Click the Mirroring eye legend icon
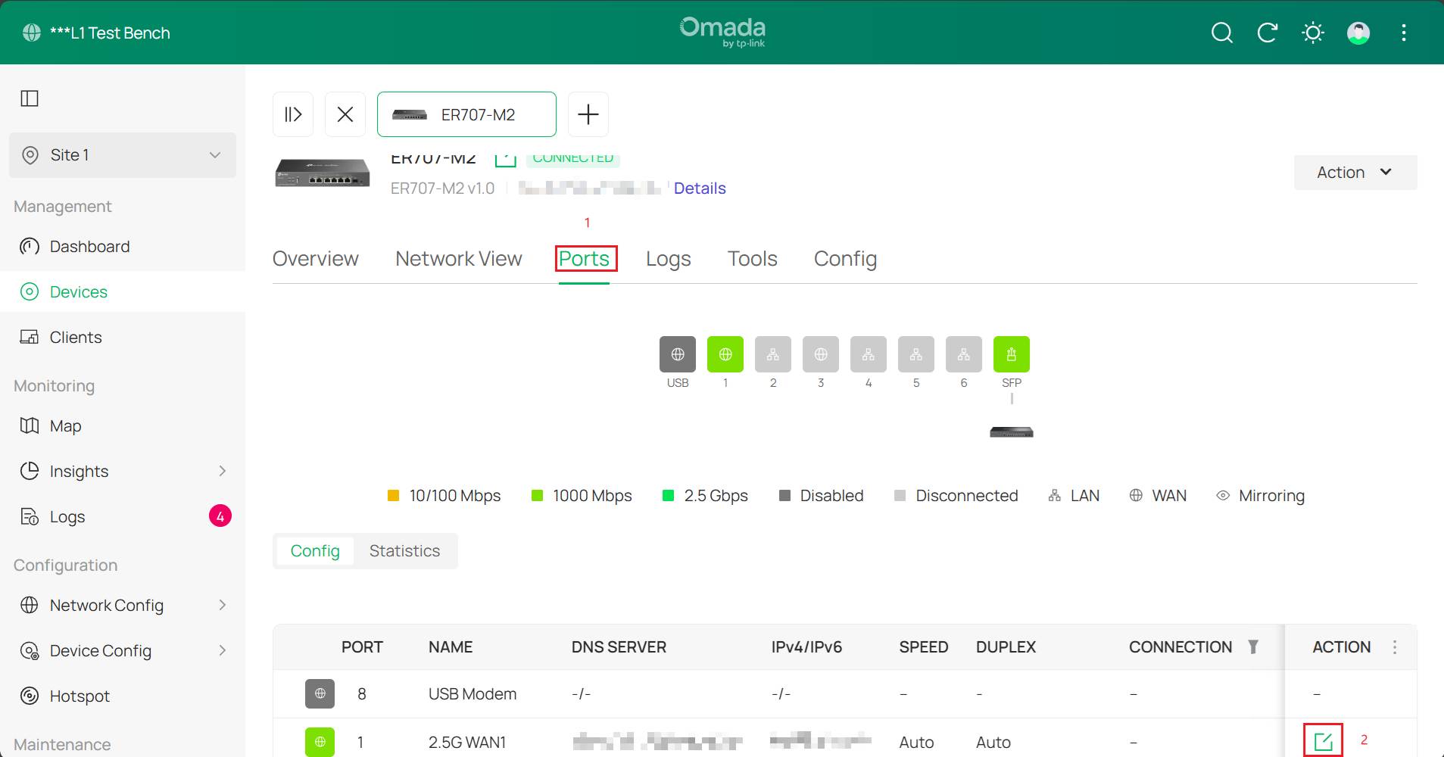The width and height of the screenshot is (1444, 757). pyautogui.click(x=1223, y=496)
